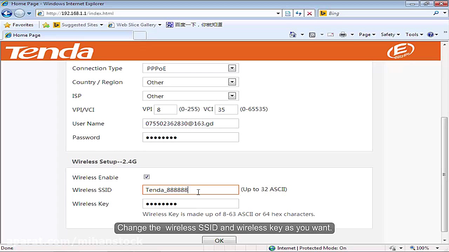Click the browser Forward arrow button

coord(19,13)
